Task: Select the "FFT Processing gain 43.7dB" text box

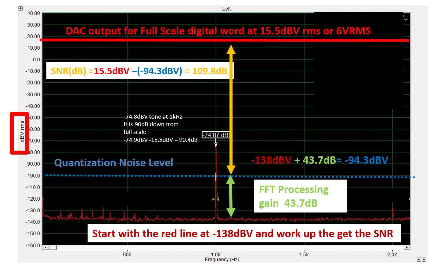Action: click(x=300, y=196)
